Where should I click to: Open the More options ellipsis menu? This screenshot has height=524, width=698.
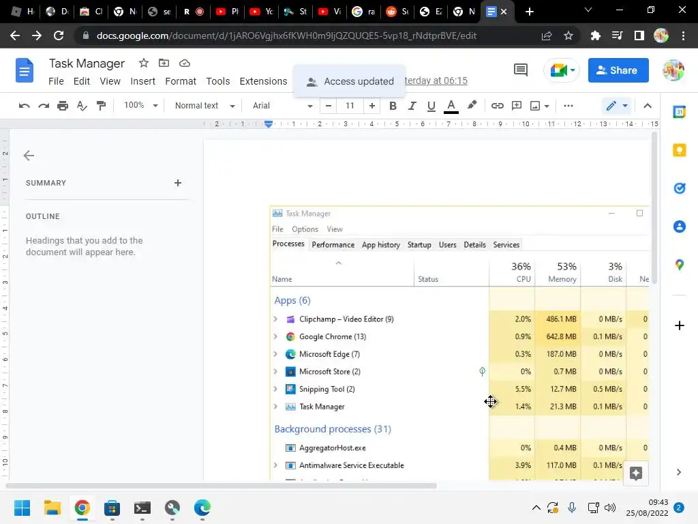[x=568, y=106]
